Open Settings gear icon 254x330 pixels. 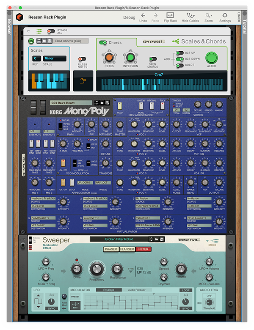click(x=225, y=15)
